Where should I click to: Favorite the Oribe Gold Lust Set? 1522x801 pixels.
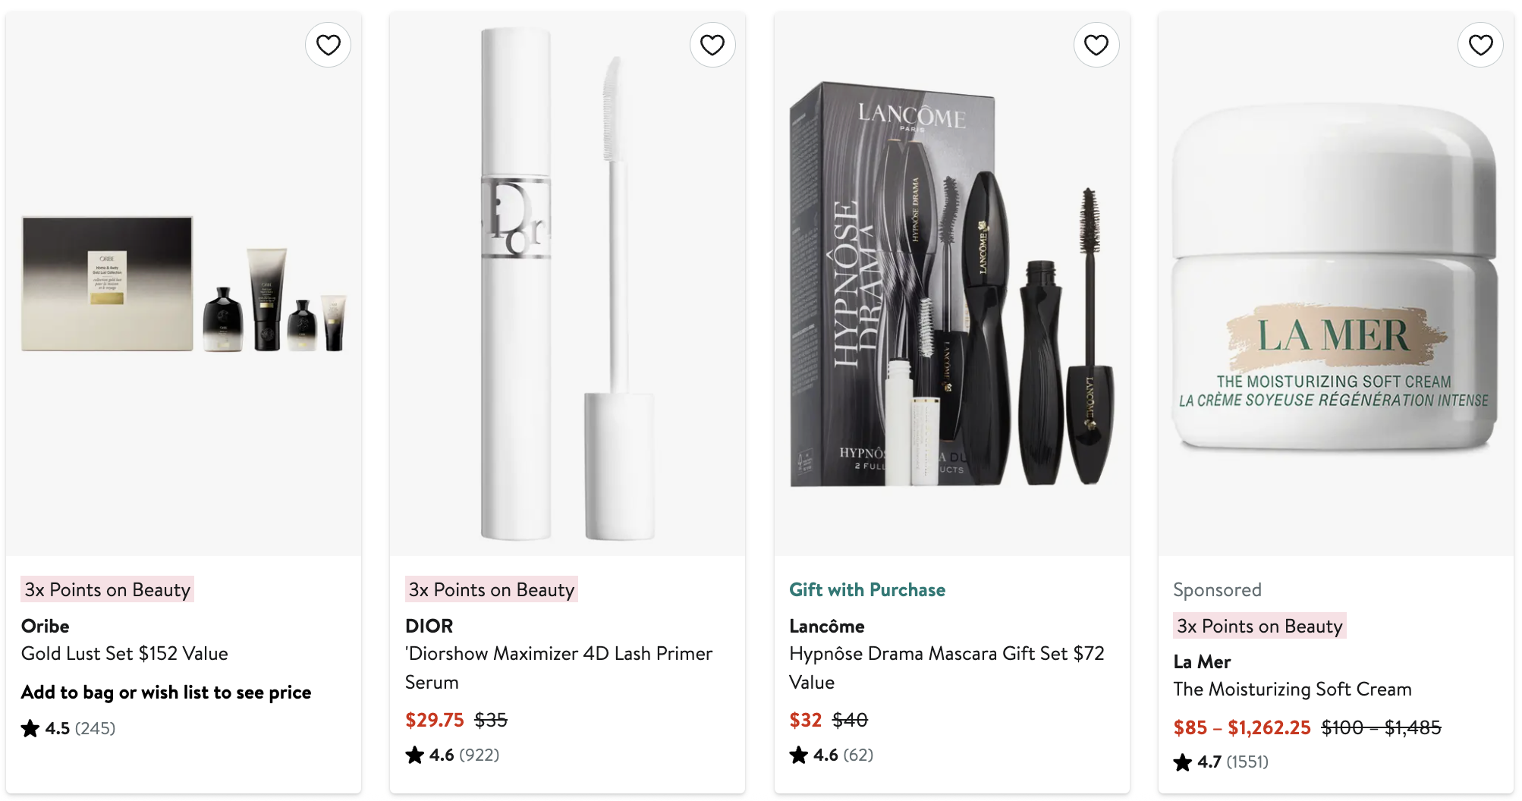coord(328,46)
